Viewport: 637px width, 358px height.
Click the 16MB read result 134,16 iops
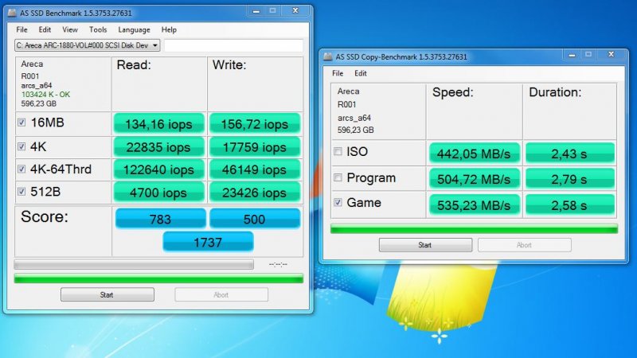pos(158,124)
